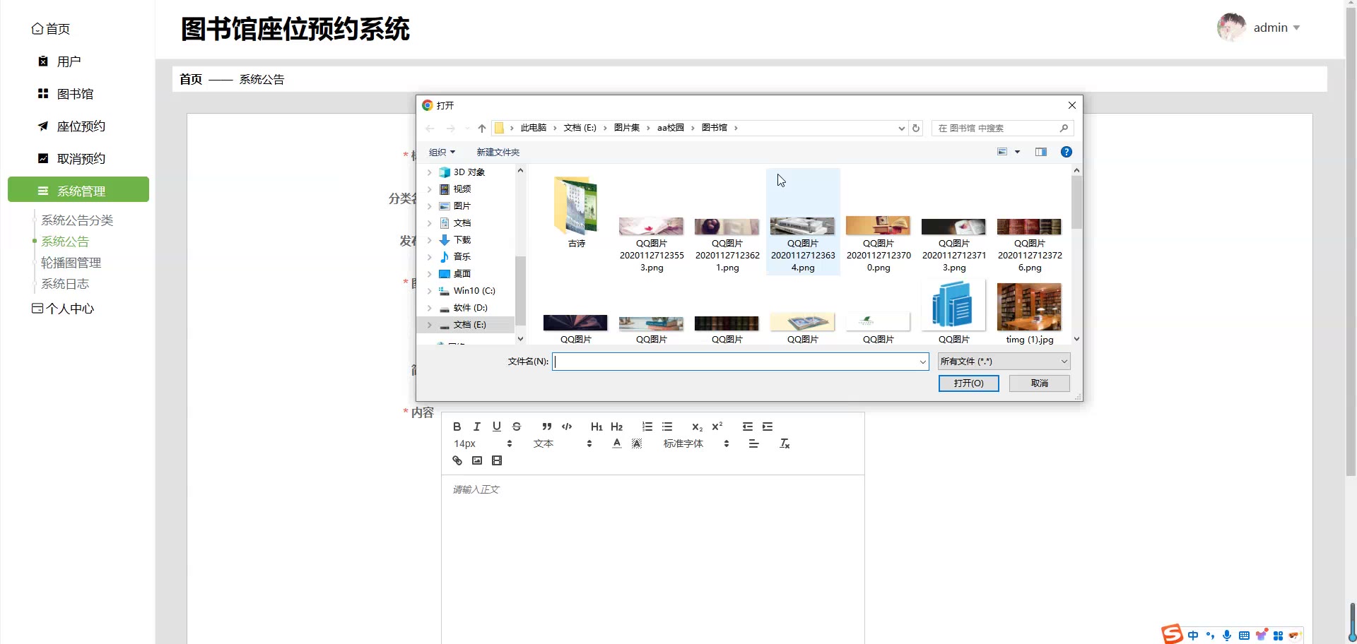
Task: Open the address bar history dropdown
Action: (901, 128)
